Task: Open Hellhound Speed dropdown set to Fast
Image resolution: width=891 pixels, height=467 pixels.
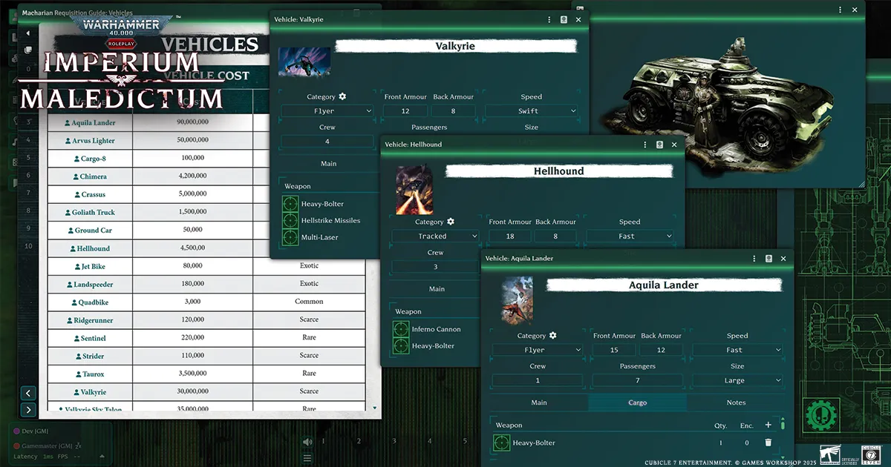Action: [630, 236]
